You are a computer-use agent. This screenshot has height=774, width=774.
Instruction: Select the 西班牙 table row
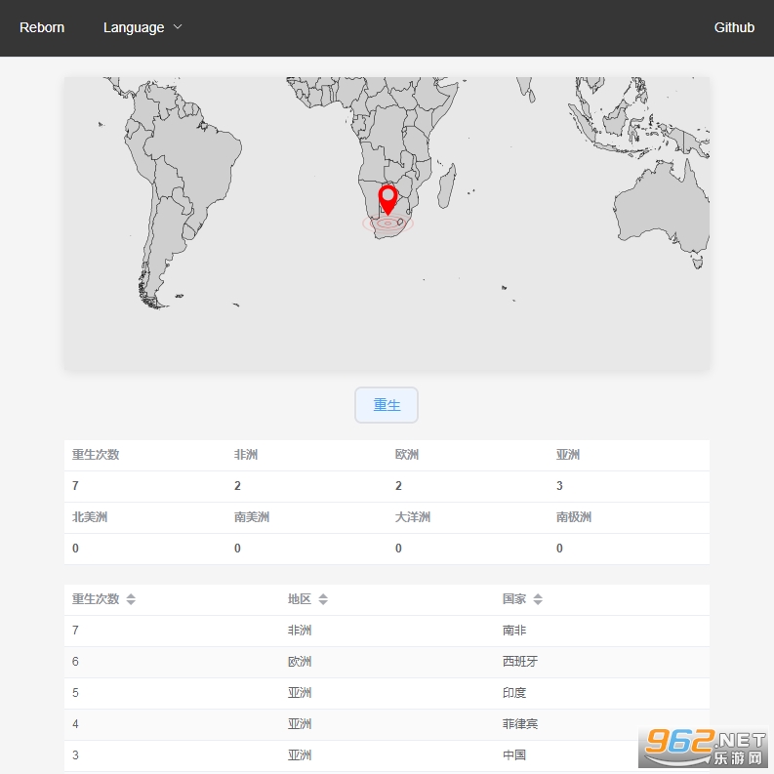387,662
